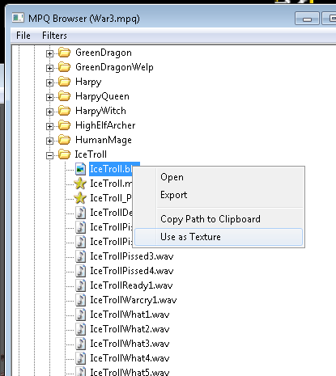Select the GreenDragonWelp folder label
The width and height of the screenshot is (336, 376).
coord(114,67)
